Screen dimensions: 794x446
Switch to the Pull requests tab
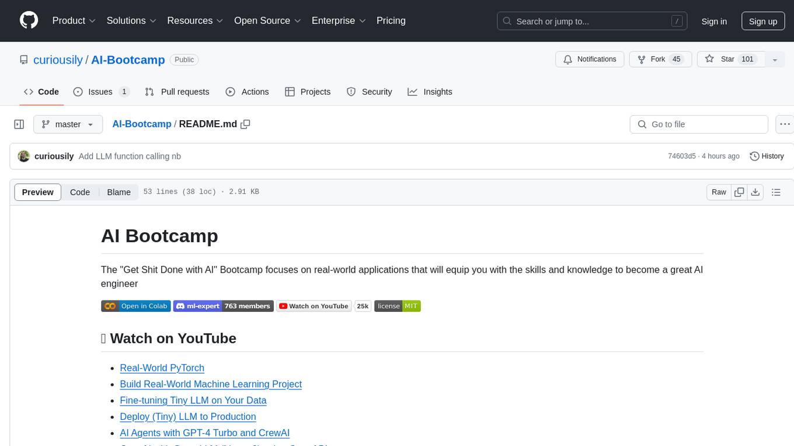click(x=177, y=92)
